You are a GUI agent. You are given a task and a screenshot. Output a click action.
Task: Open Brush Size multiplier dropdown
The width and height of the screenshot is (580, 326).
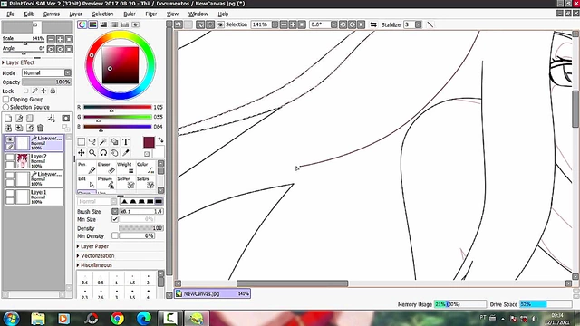click(x=115, y=211)
